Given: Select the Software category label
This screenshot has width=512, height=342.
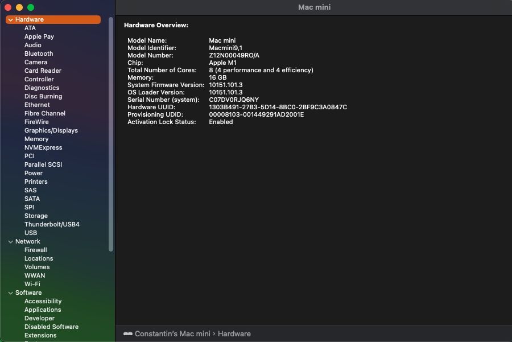Looking at the screenshot, I should tap(28, 292).
